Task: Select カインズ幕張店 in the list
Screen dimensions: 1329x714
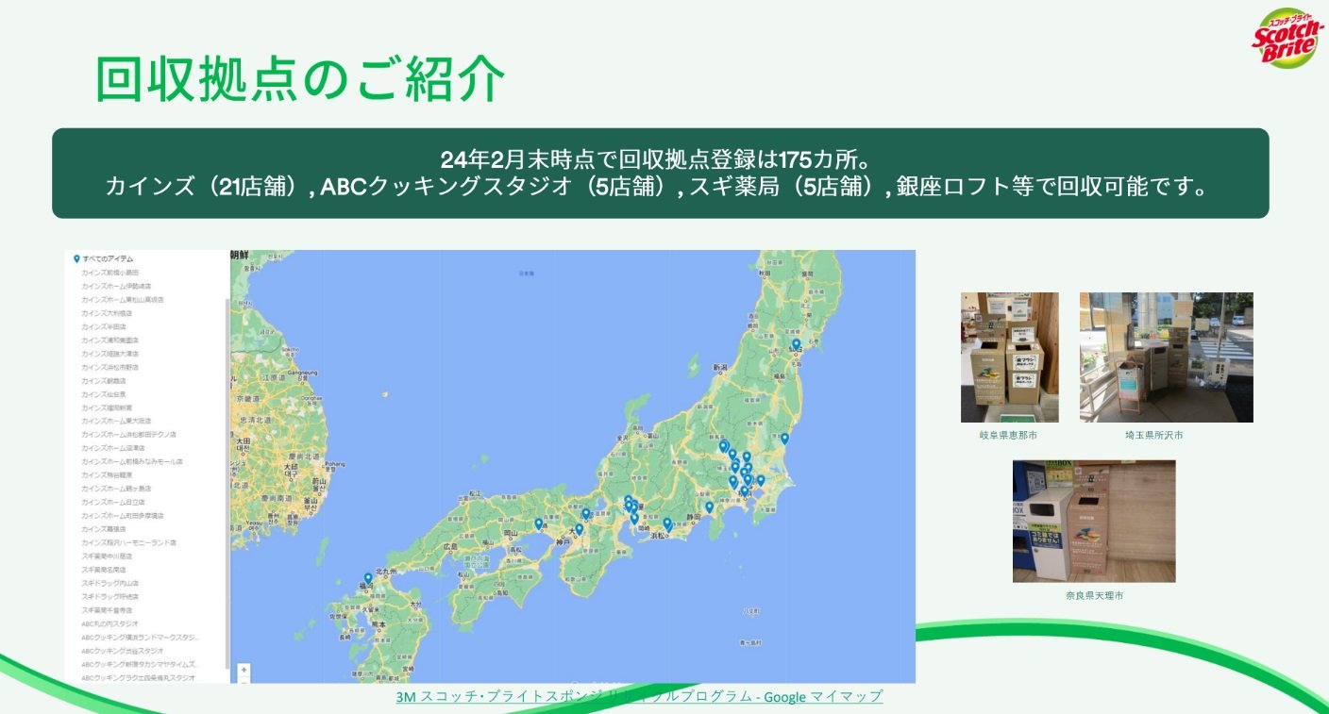Action: point(104,529)
